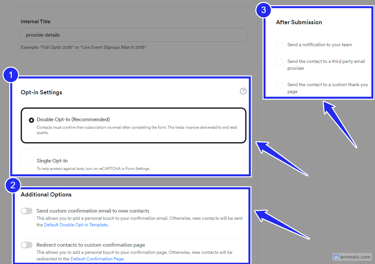The image size is (375, 264).
Task: Click the After Submission heading
Action: coord(299,22)
